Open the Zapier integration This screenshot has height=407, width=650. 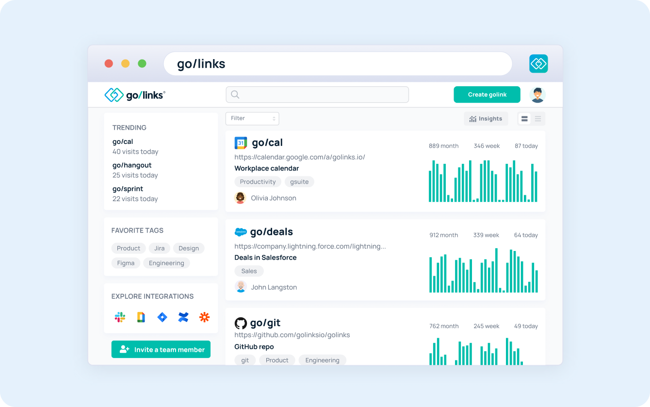click(204, 317)
